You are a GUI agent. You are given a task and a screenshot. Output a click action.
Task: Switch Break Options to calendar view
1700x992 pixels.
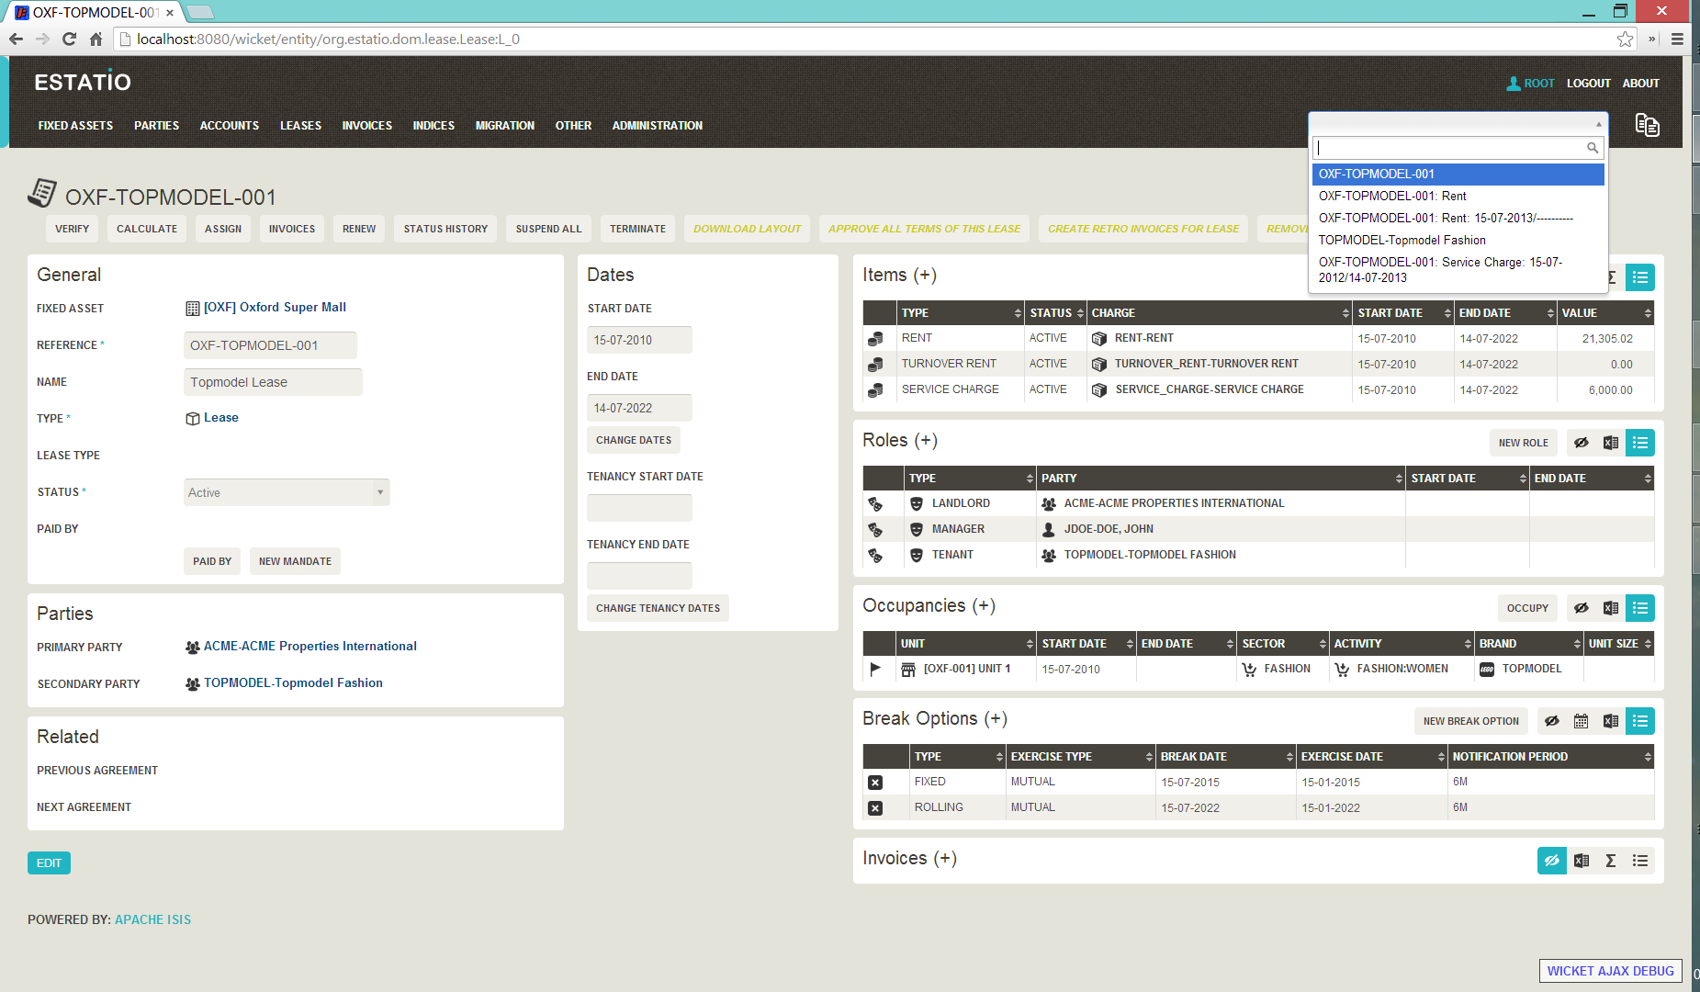(x=1581, y=721)
